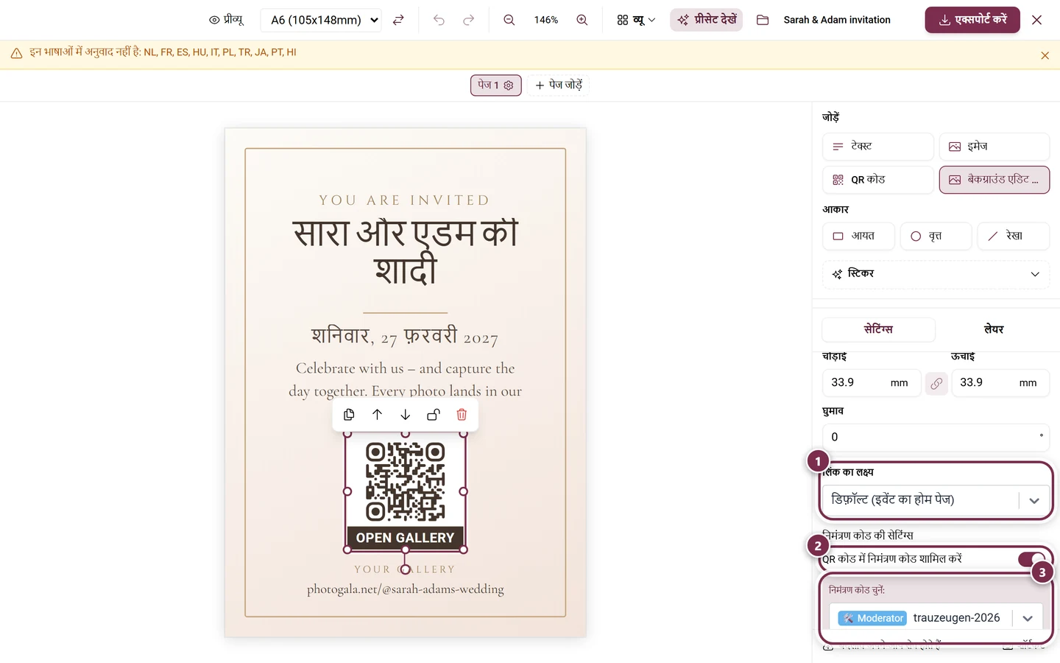Open the A6 (105x148mm) size dropdown
This screenshot has width=1060, height=663.
pos(321,20)
